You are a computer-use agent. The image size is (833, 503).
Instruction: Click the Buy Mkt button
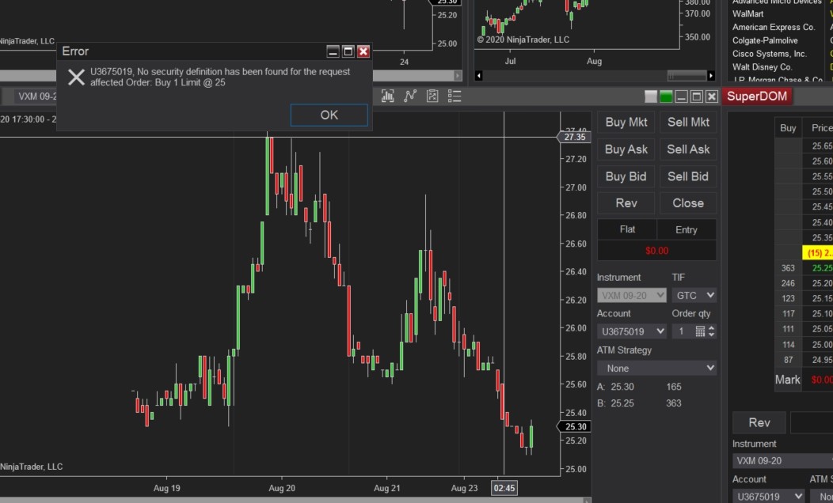pos(626,123)
